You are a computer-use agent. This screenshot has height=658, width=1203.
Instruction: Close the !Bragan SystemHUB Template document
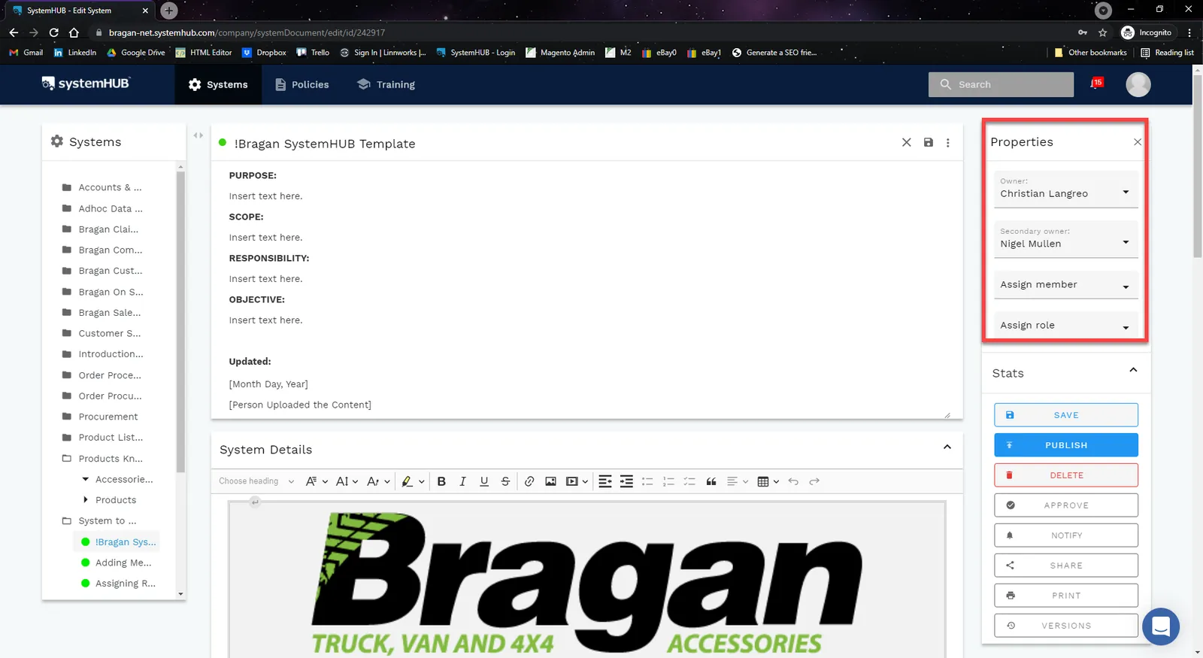(907, 143)
